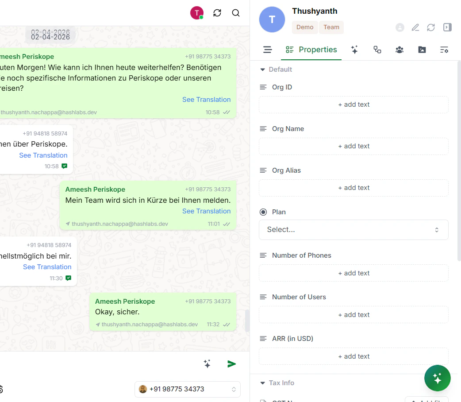Screen dimensions: 461x402
Task: See Translation for Mein Team message
Action: pos(207,211)
